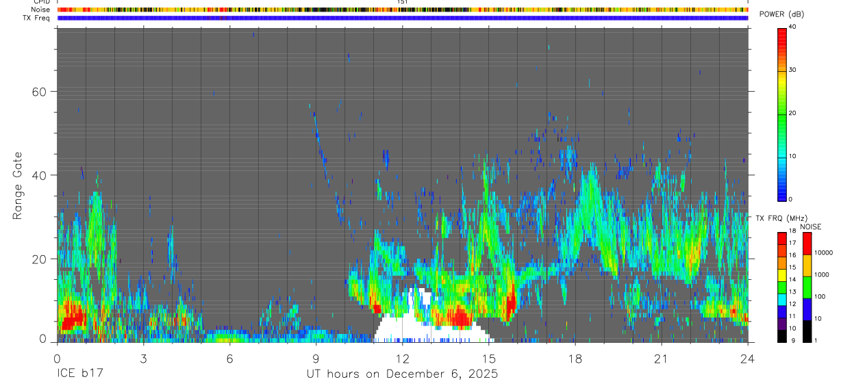The height and width of the screenshot is (388, 841).
Task: Click the '14' label on TX FRQ scale
Action: click(x=792, y=280)
